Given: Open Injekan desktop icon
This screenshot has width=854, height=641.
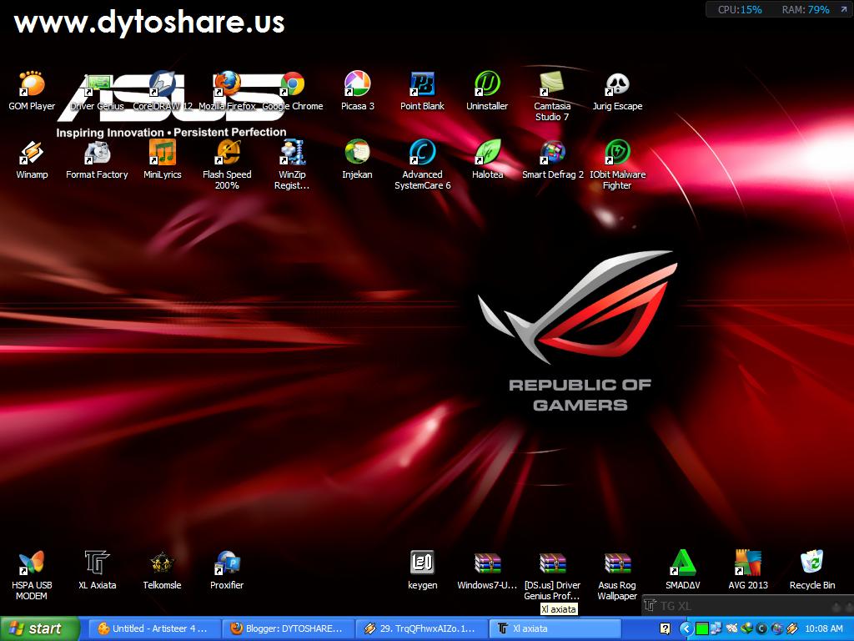Looking at the screenshot, I should click(357, 159).
